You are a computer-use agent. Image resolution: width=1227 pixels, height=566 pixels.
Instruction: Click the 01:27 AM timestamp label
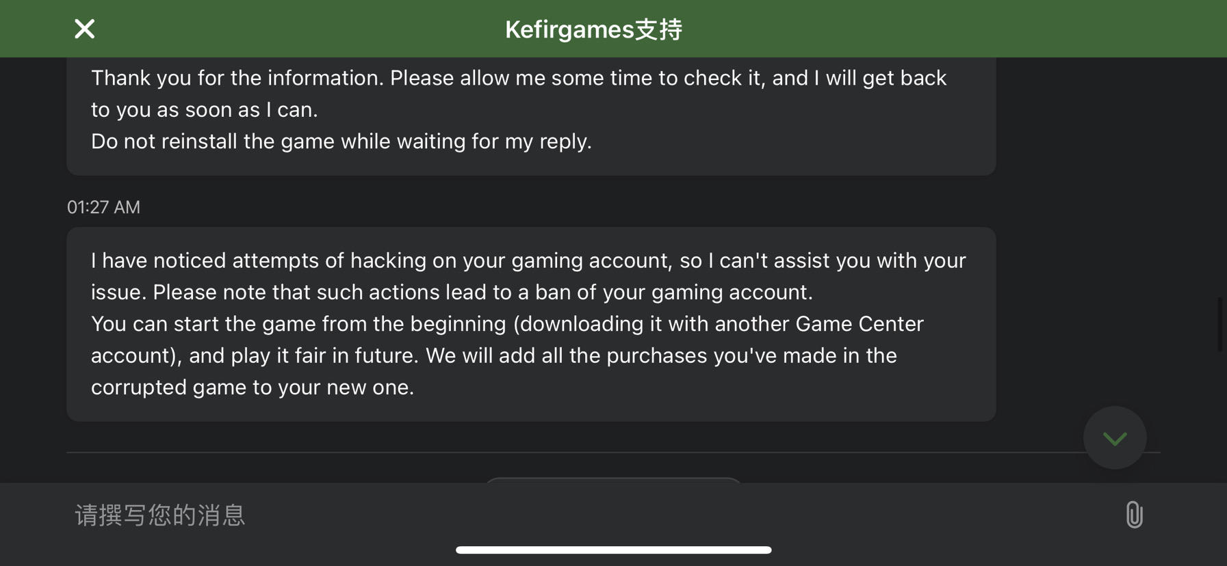coord(103,207)
